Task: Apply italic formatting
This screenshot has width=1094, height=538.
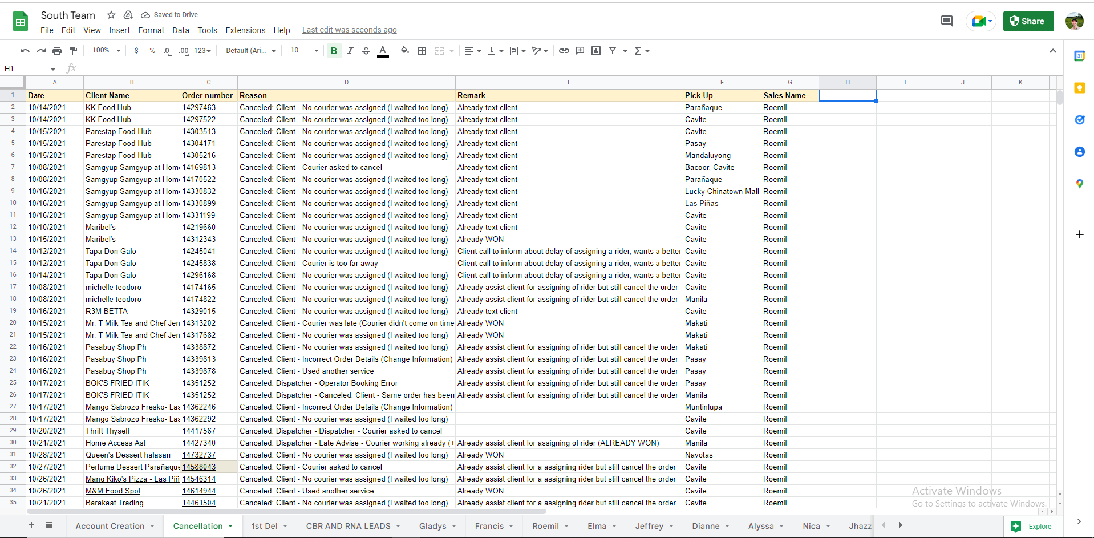Action: click(x=350, y=51)
